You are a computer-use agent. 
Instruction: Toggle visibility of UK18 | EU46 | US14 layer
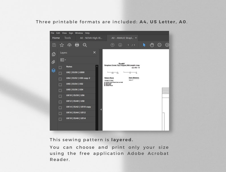click(x=60, y=119)
